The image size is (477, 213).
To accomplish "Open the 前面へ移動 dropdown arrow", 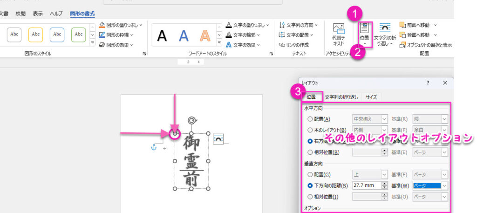I will 436,25.
